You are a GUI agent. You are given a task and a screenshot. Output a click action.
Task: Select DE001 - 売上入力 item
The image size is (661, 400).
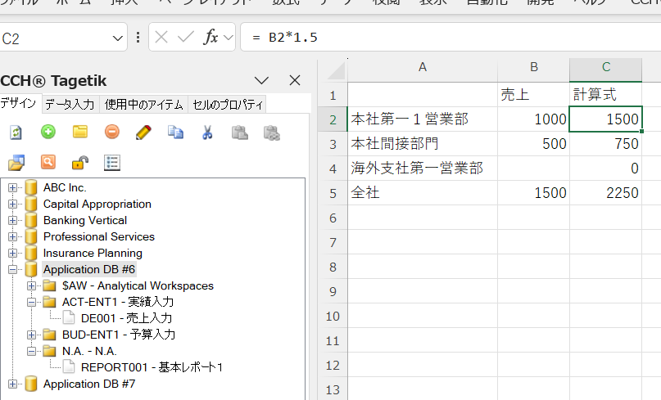pyautogui.click(x=126, y=318)
